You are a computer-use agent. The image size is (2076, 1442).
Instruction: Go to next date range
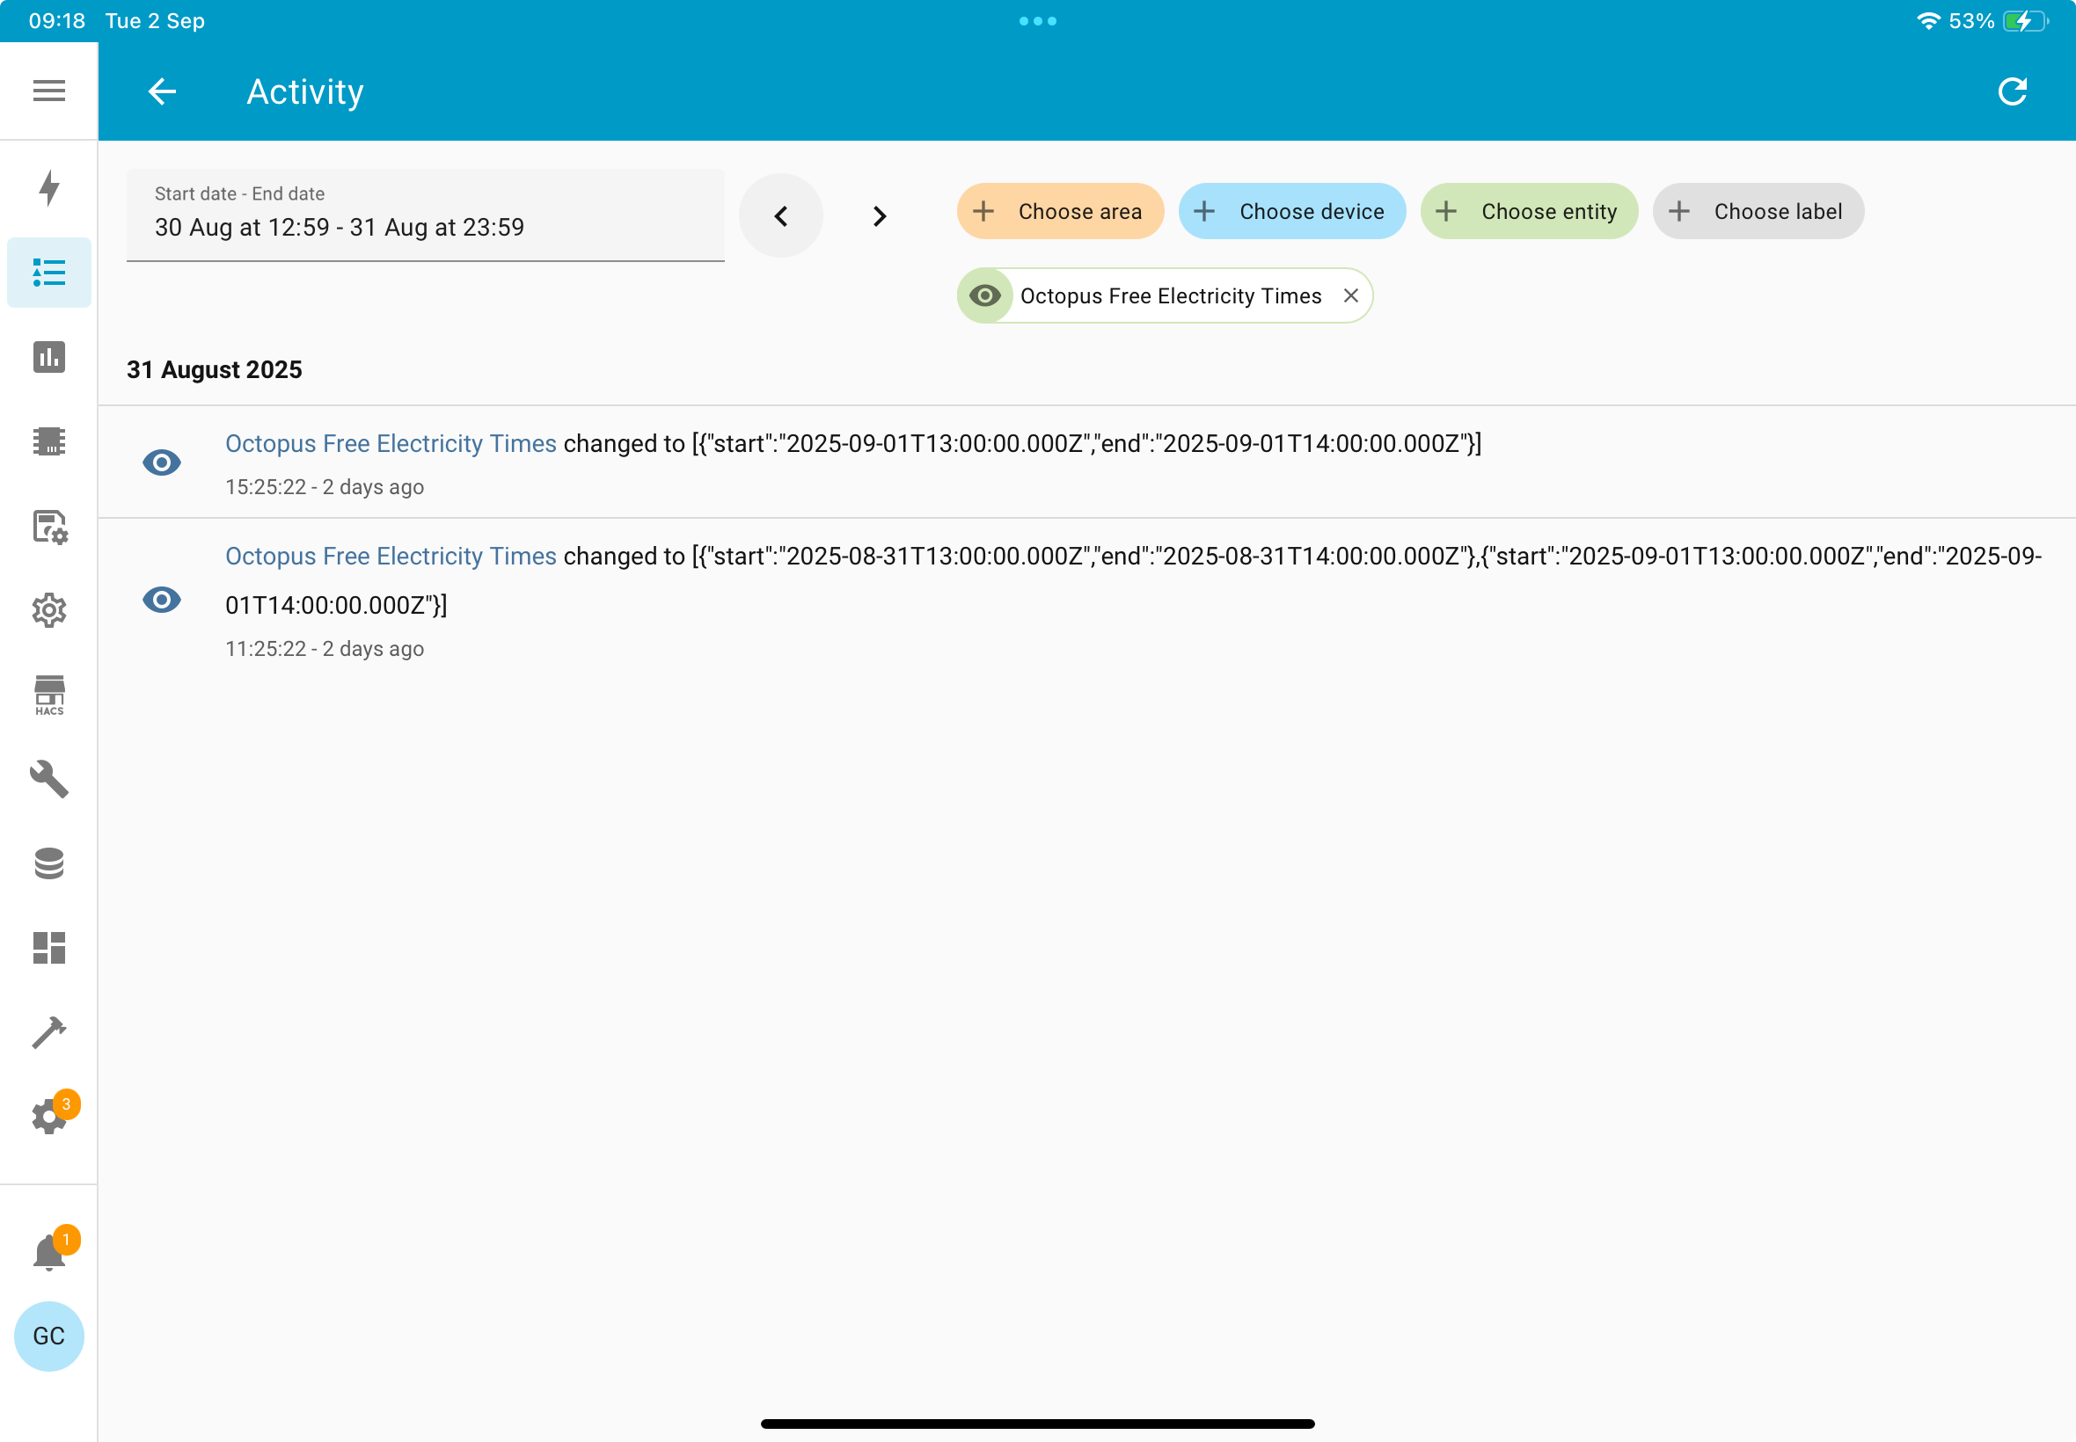[880, 216]
